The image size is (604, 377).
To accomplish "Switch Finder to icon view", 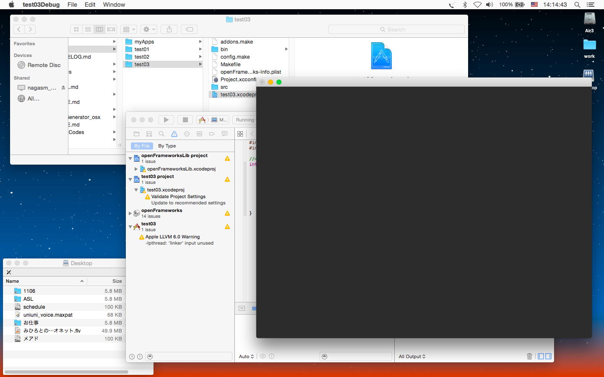I will point(76,29).
